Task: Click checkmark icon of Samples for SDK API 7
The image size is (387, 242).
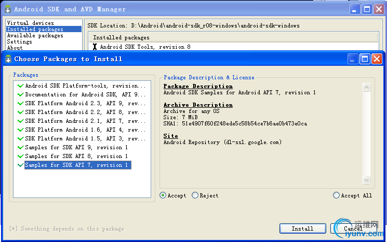Action: point(20,165)
